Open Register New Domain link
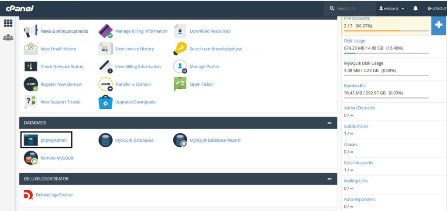Image resolution: width=447 pixels, height=211 pixels. 61,84
